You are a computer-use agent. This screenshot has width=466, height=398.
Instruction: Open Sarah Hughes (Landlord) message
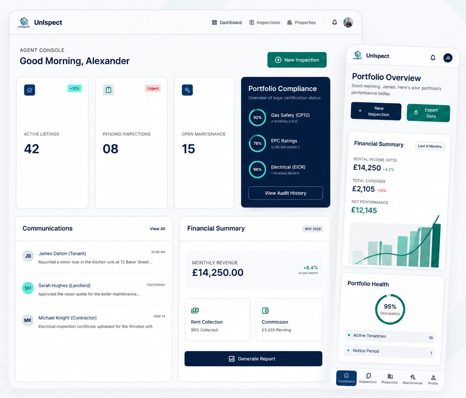94,290
